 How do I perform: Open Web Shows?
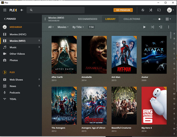(16, 80)
